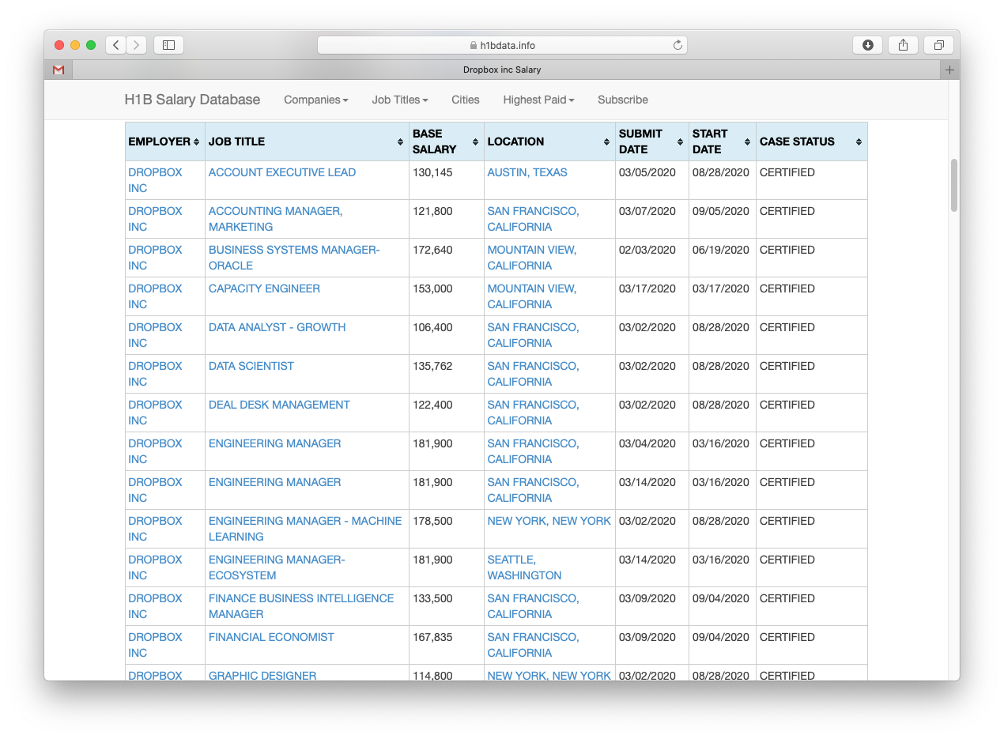Click the Share icon in the toolbar
The height and width of the screenshot is (739, 1004).
[x=903, y=45]
